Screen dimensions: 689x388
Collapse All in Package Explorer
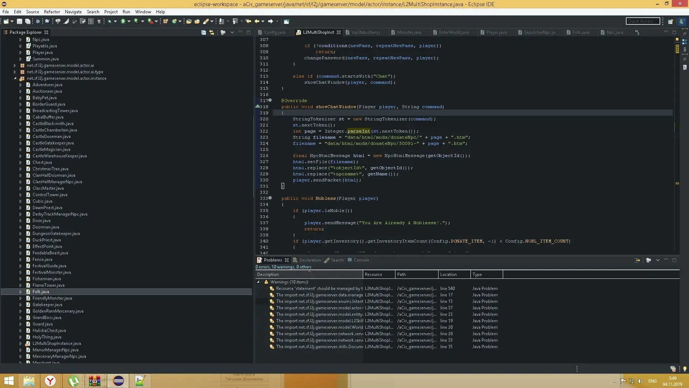pyautogui.click(x=203, y=32)
